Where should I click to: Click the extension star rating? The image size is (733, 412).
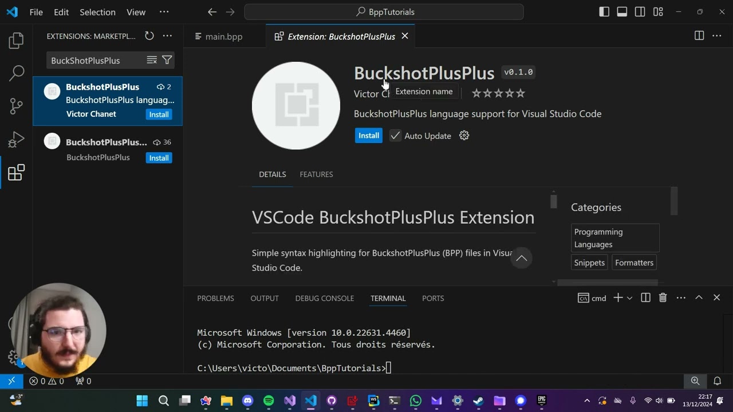point(498,93)
